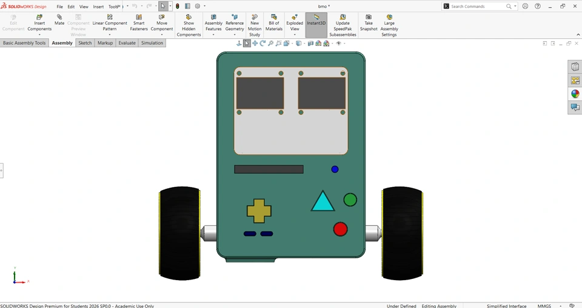Open the View menu
Viewport: 582px width, 308px height.
[84, 7]
